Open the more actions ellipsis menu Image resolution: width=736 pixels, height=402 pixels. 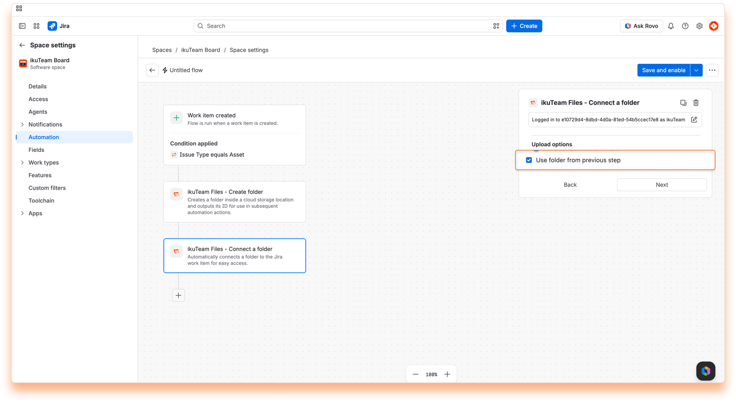tap(712, 70)
